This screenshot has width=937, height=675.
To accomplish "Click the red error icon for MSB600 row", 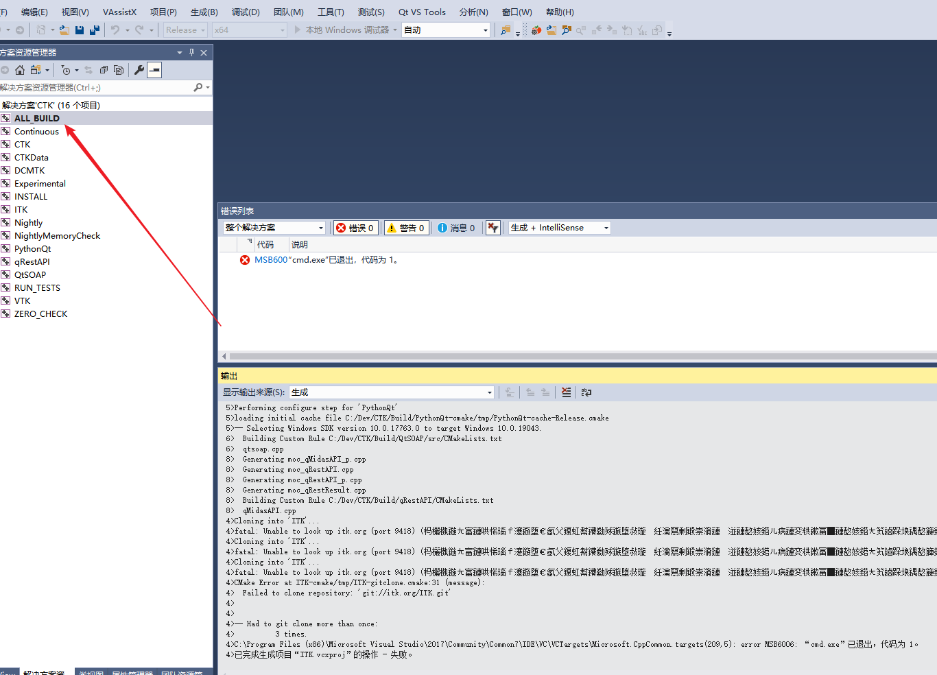I will point(245,260).
